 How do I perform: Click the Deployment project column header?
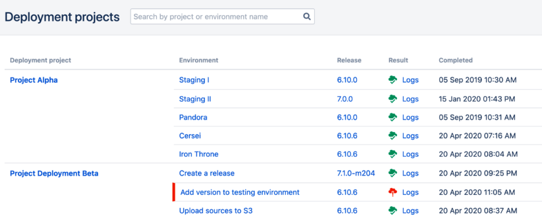(x=40, y=60)
